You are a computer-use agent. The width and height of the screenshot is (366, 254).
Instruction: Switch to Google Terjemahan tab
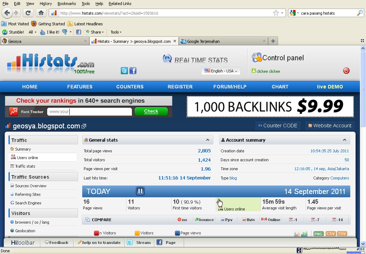(x=224, y=41)
